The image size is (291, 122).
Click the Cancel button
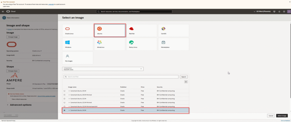(271, 116)
